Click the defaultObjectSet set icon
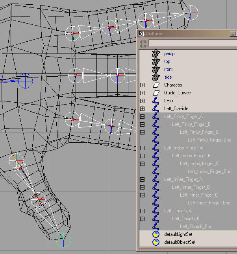Image resolution: width=237 pixels, height=254 pixels. tap(156, 242)
